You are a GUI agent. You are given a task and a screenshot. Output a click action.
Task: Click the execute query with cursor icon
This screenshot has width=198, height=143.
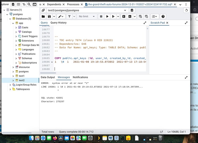pos(113,17)
